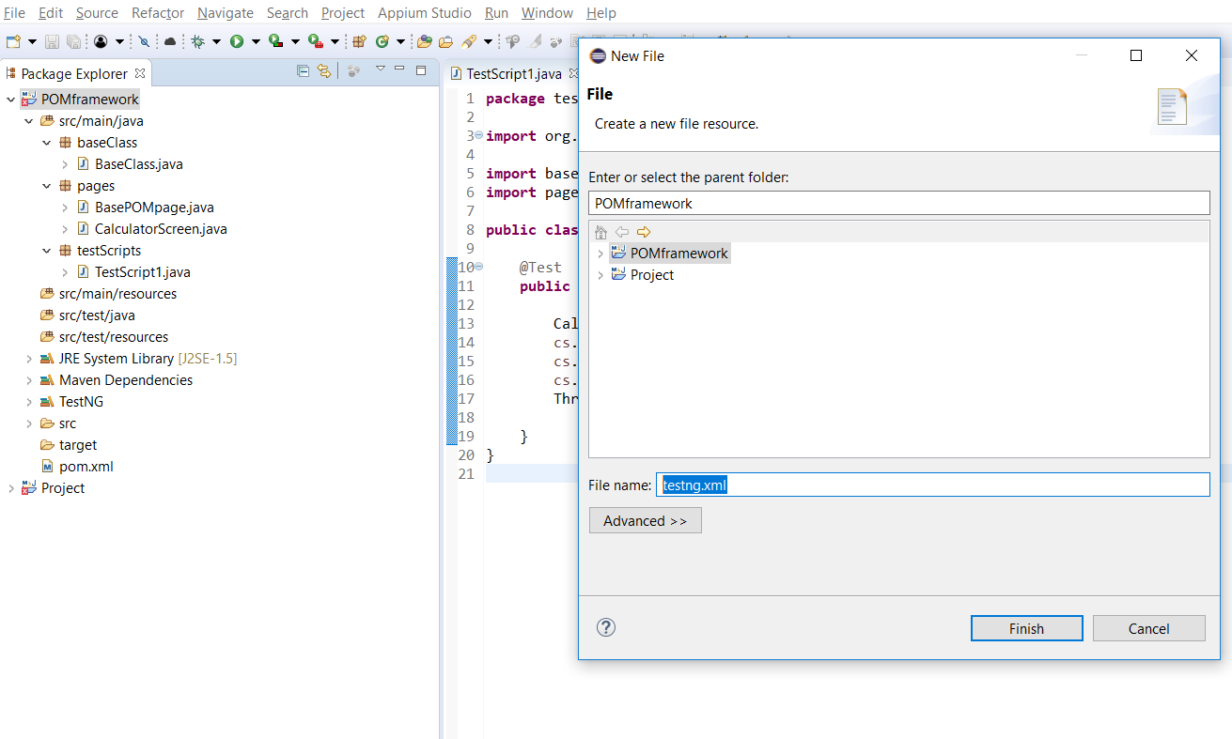Click the forward arrow in the New File dialog
This screenshot has height=739, width=1232.
[x=645, y=232]
